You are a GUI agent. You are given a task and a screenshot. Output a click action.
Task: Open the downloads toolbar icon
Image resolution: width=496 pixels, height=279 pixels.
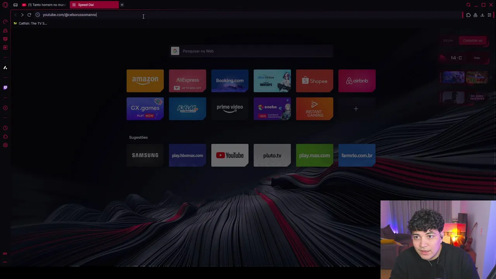(482, 15)
